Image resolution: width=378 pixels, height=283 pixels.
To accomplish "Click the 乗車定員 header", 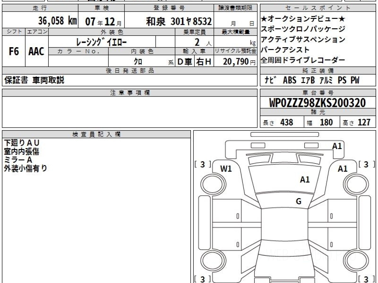I will pyautogui.click(x=194, y=32).
